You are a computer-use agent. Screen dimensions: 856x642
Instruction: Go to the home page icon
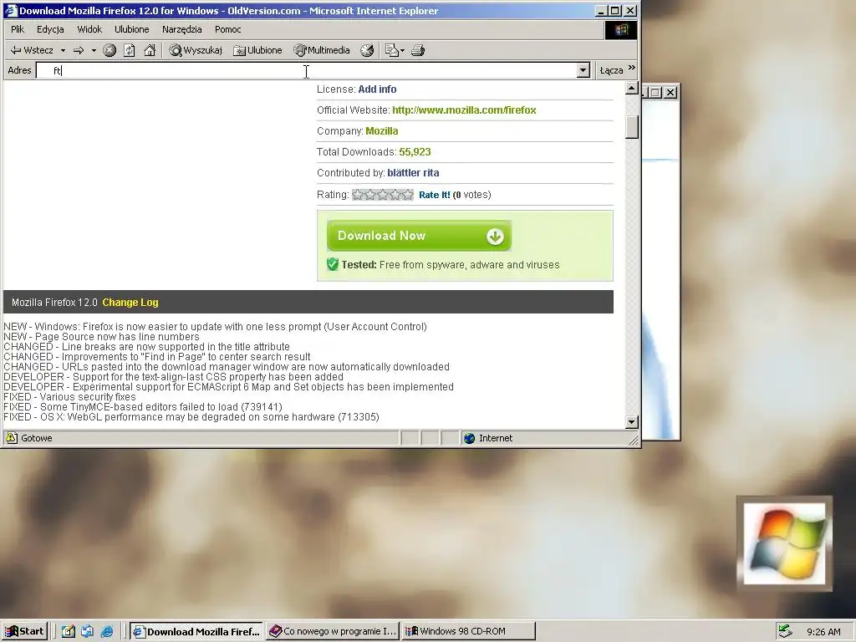[150, 50]
